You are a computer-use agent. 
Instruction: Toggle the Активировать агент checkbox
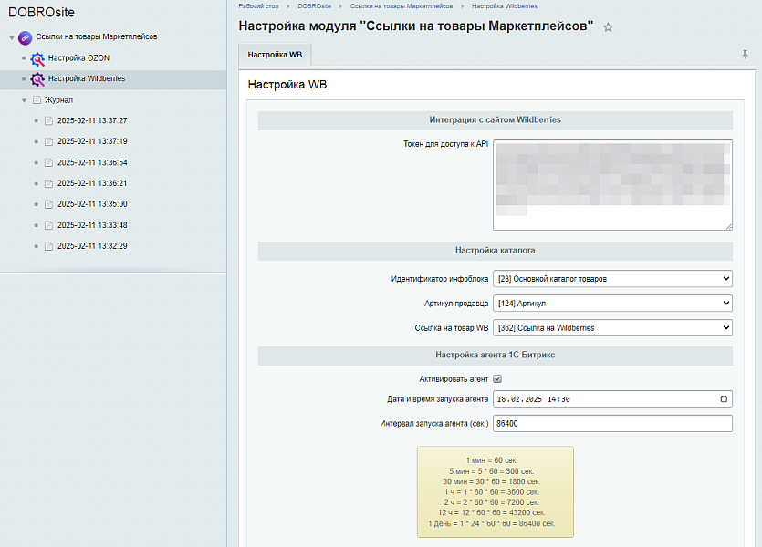coord(496,378)
